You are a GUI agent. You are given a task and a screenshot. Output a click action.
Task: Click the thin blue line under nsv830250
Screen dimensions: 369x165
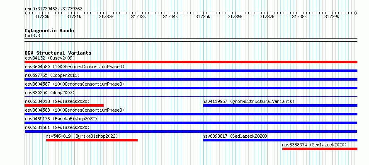click(191, 96)
